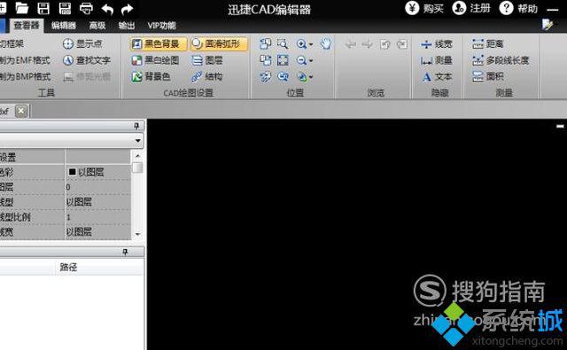The height and width of the screenshot is (350, 567).
Task: Open the 高级 ribbon tab
Action: tap(97, 26)
